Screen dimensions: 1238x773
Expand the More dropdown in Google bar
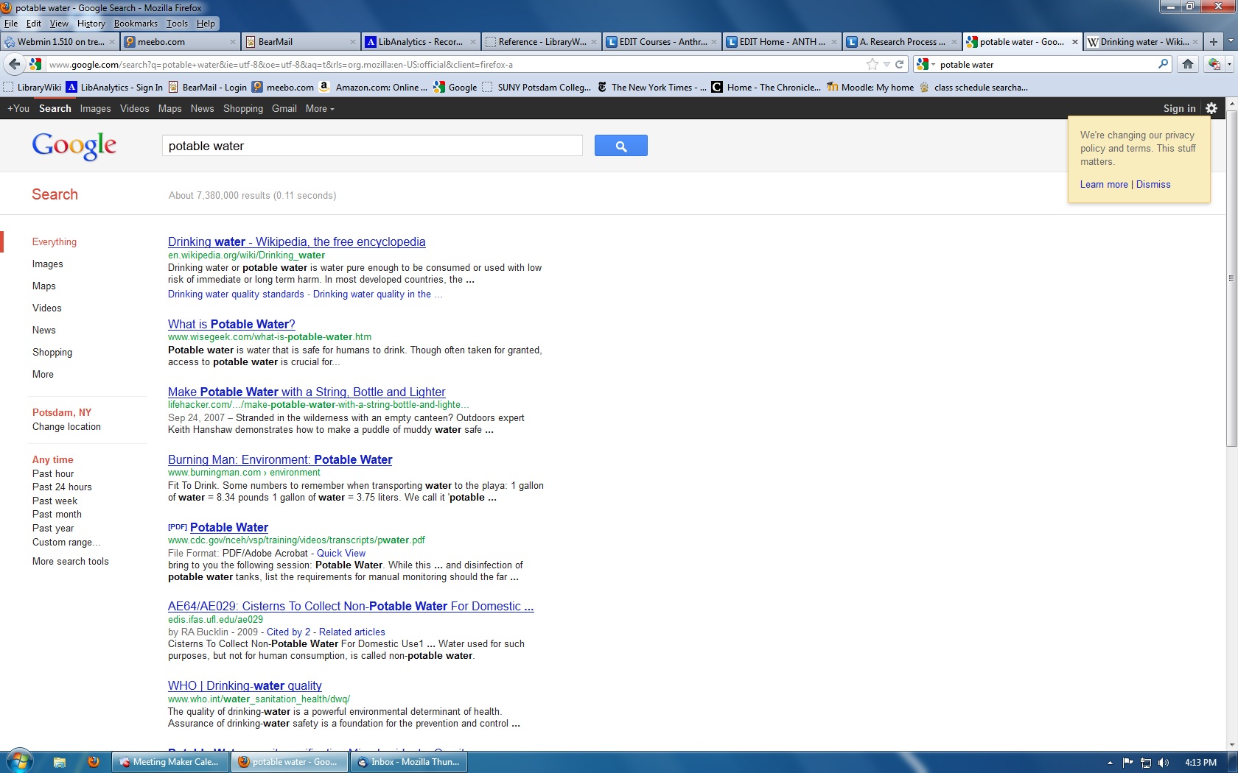(x=320, y=108)
